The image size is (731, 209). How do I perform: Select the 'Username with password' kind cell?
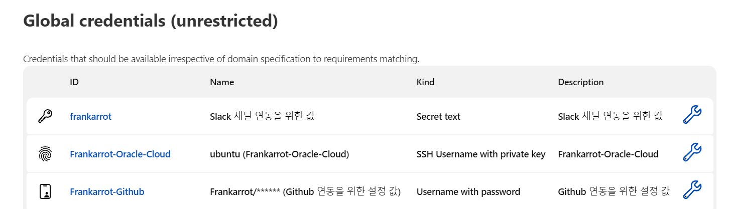pos(468,191)
